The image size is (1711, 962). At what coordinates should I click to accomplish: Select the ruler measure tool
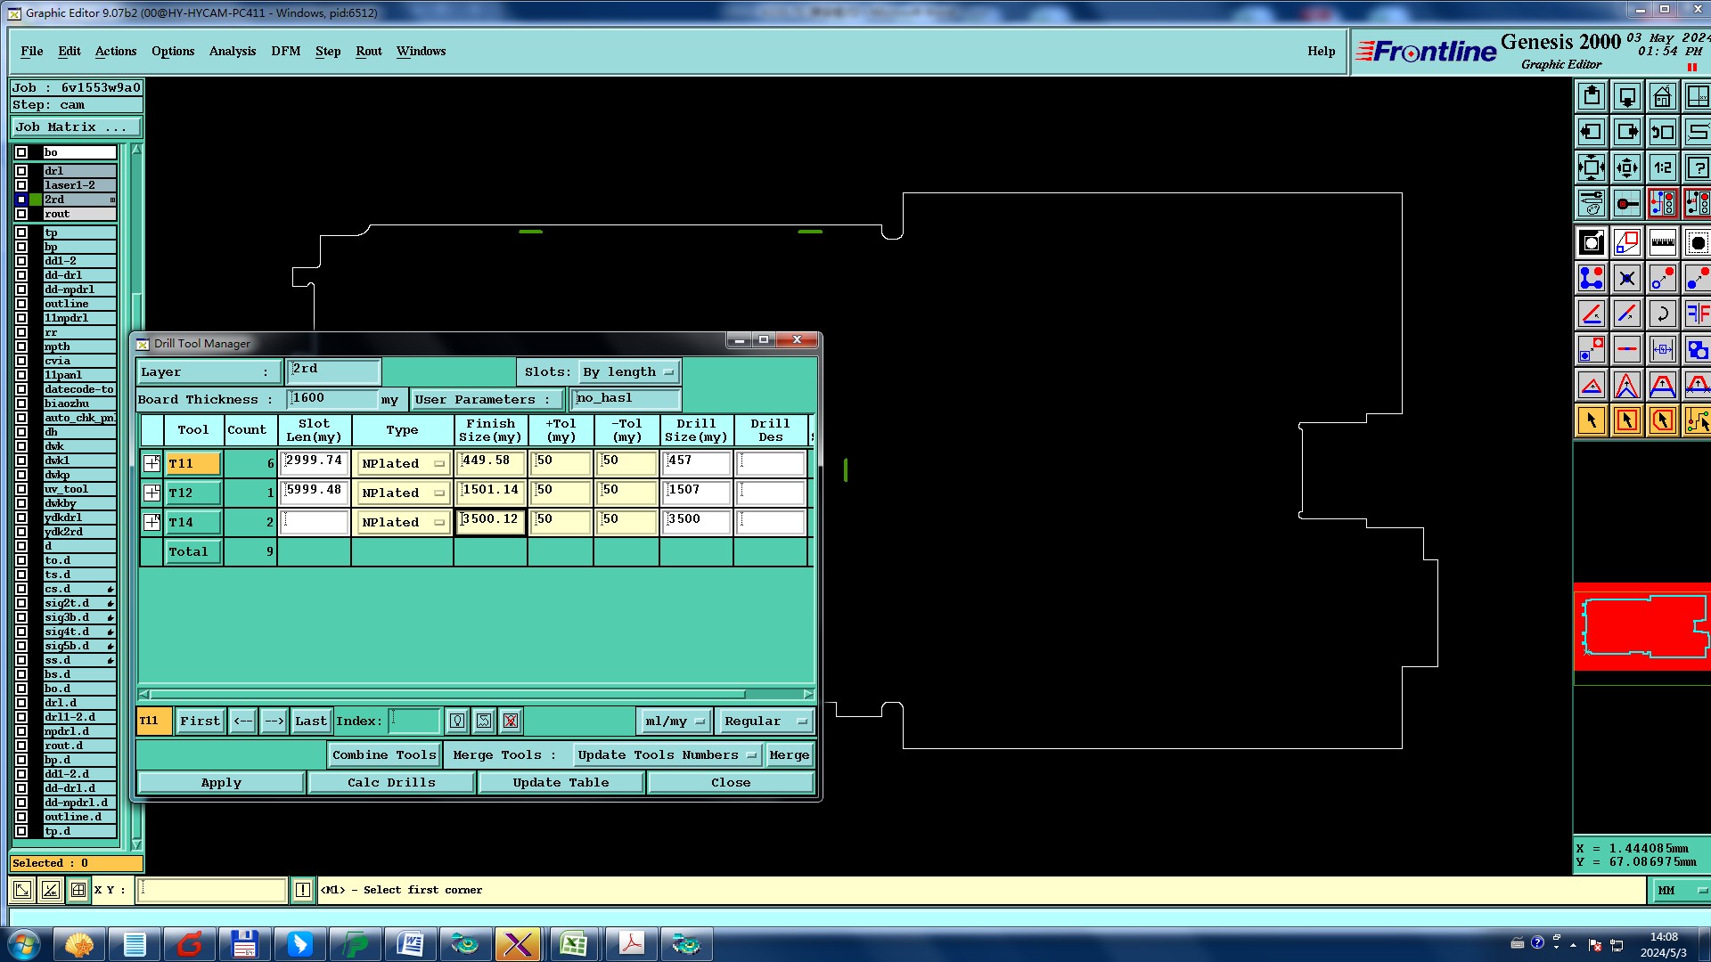click(1662, 242)
